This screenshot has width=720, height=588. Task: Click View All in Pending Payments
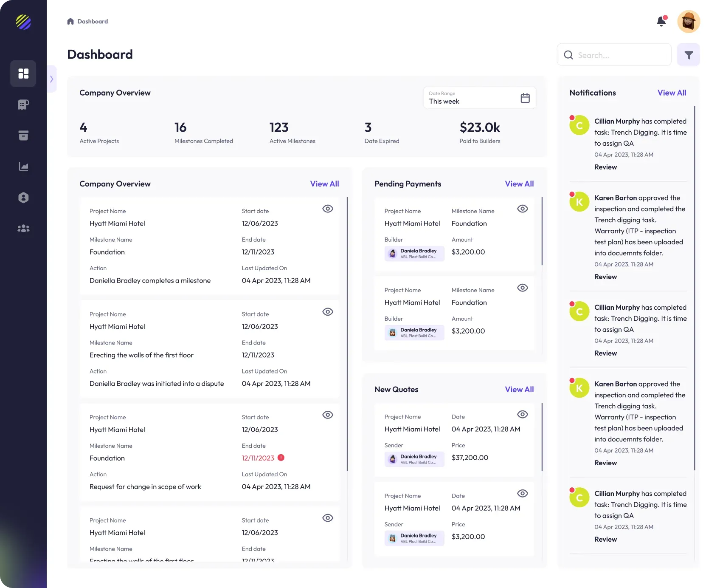tap(519, 184)
